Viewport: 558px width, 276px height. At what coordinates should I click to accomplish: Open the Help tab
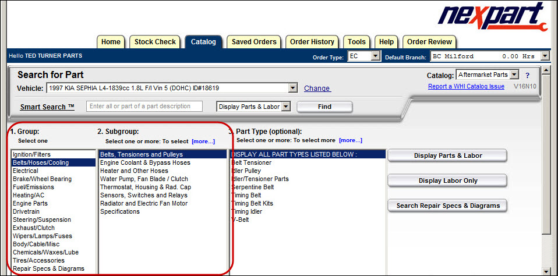[386, 42]
